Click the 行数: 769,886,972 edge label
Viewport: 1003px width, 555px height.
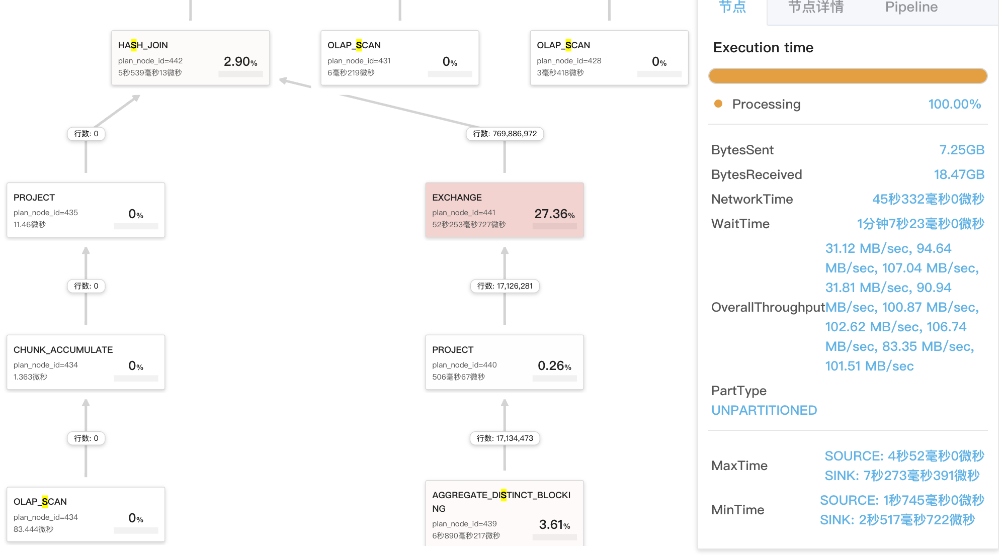(505, 134)
